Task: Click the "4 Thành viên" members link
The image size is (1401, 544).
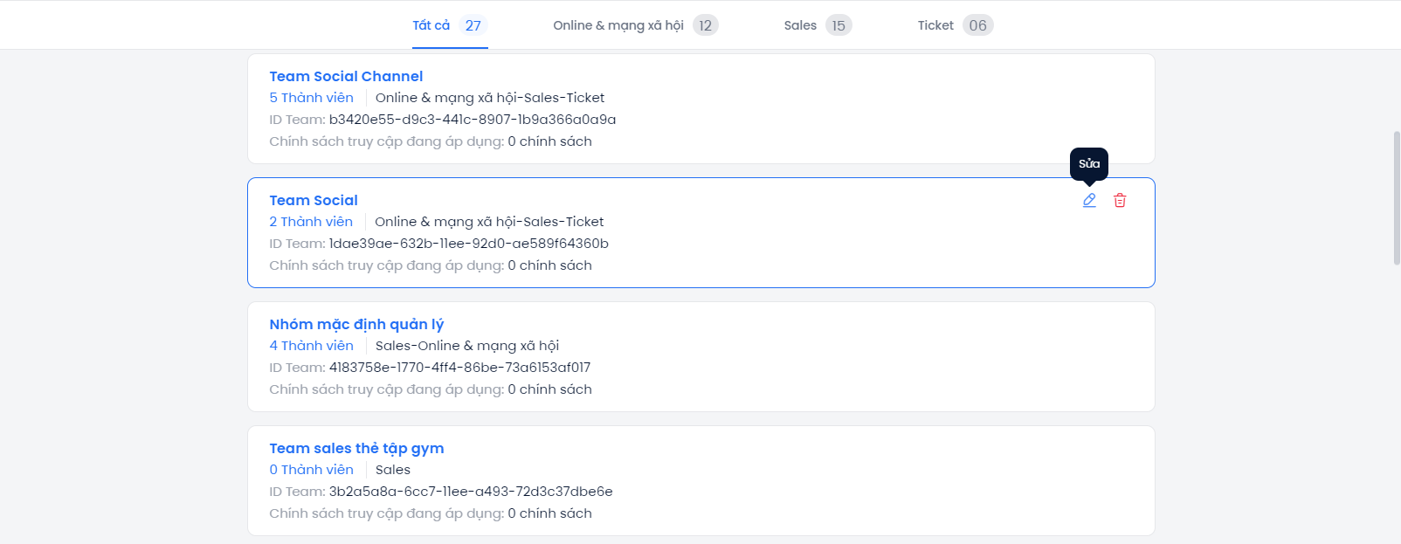Action: tap(311, 346)
